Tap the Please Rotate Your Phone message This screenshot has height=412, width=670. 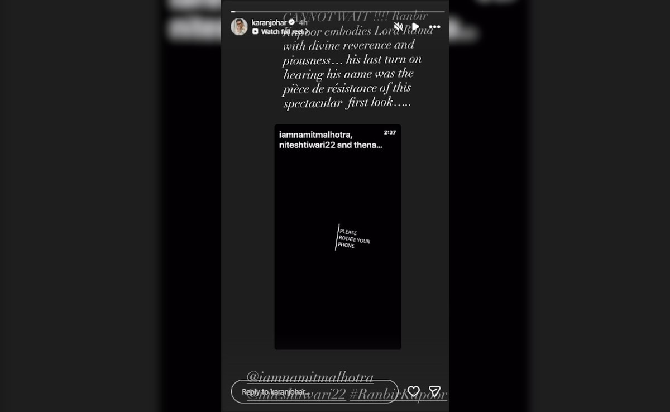pyautogui.click(x=353, y=238)
